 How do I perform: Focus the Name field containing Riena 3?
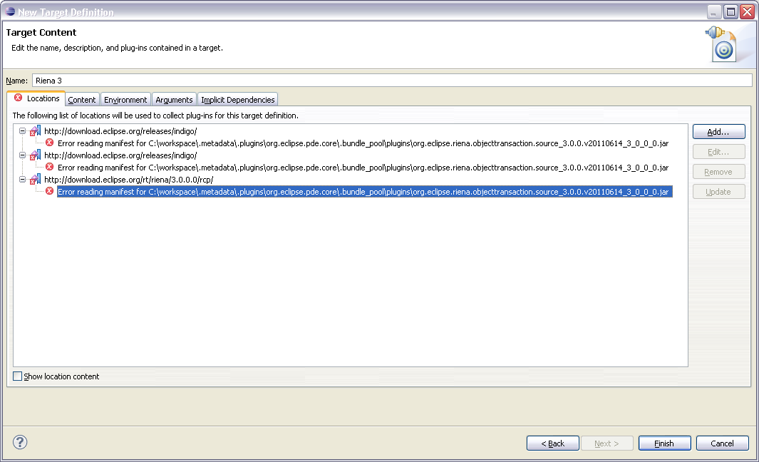point(392,81)
